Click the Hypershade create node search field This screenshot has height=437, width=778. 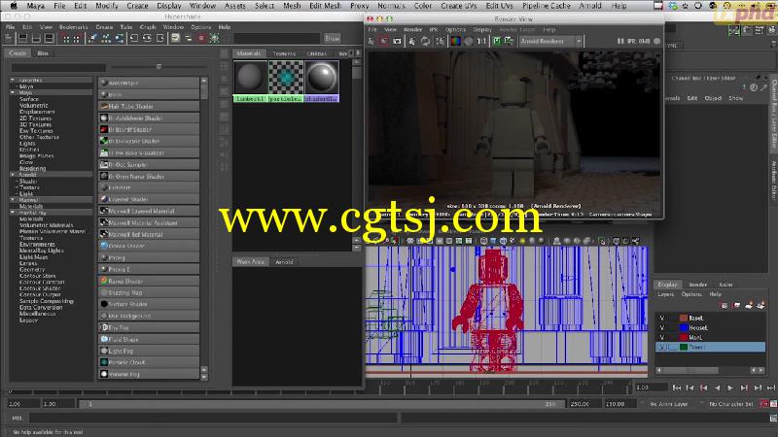coord(58,67)
